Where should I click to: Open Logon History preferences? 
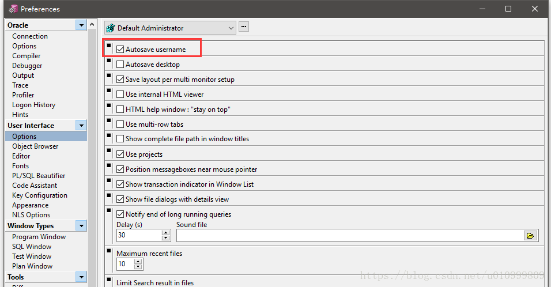click(x=34, y=105)
